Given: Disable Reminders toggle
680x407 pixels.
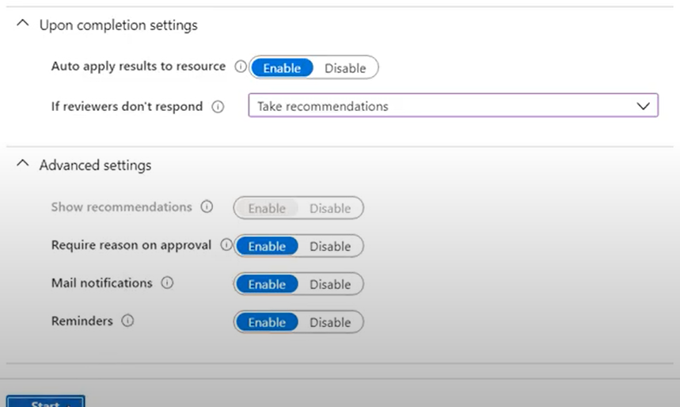Looking at the screenshot, I should (x=330, y=322).
